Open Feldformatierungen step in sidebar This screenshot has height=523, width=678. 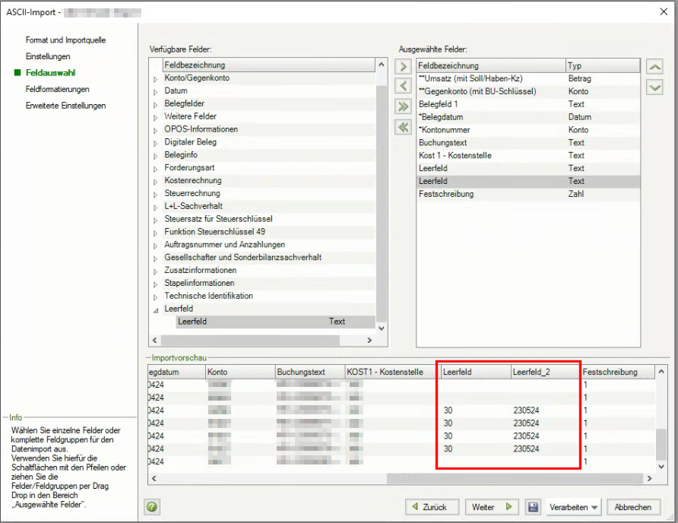[x=57, y=89]
